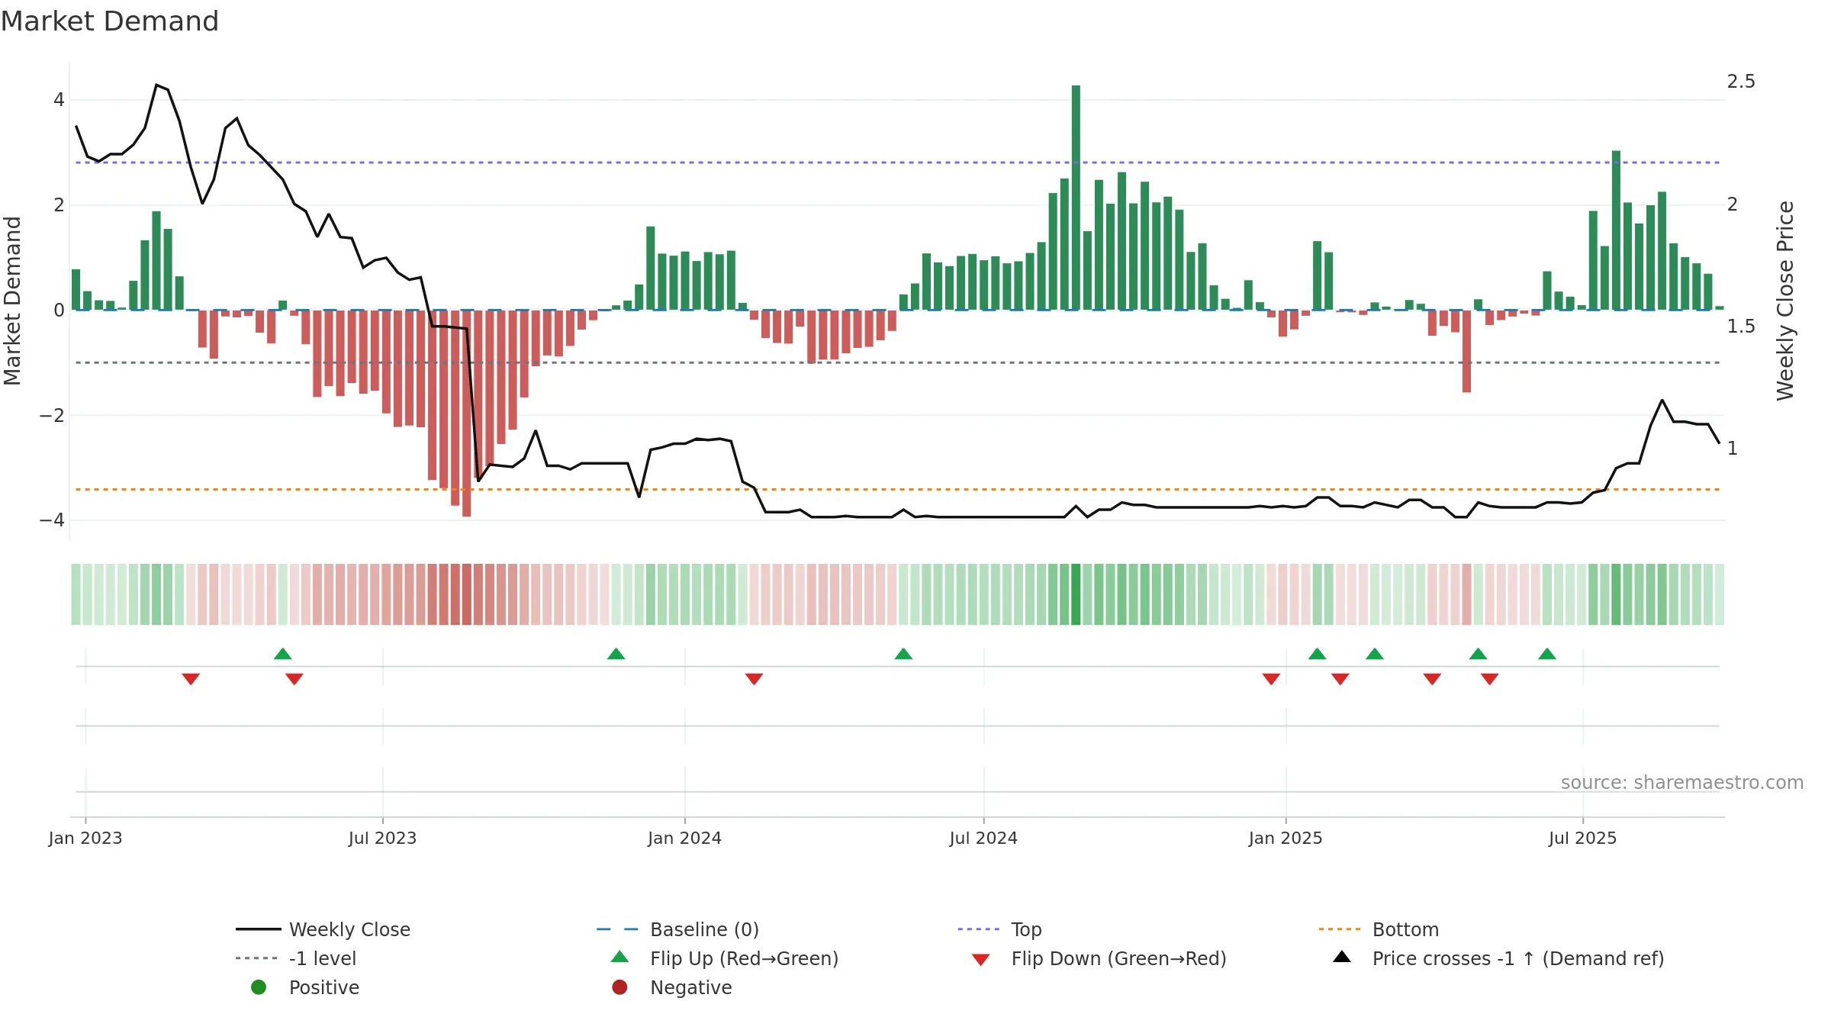The height and width of the screenshot is (1030, 1831).
Task: Click the 1.5 price axis tick
Action: [1741, 326]
